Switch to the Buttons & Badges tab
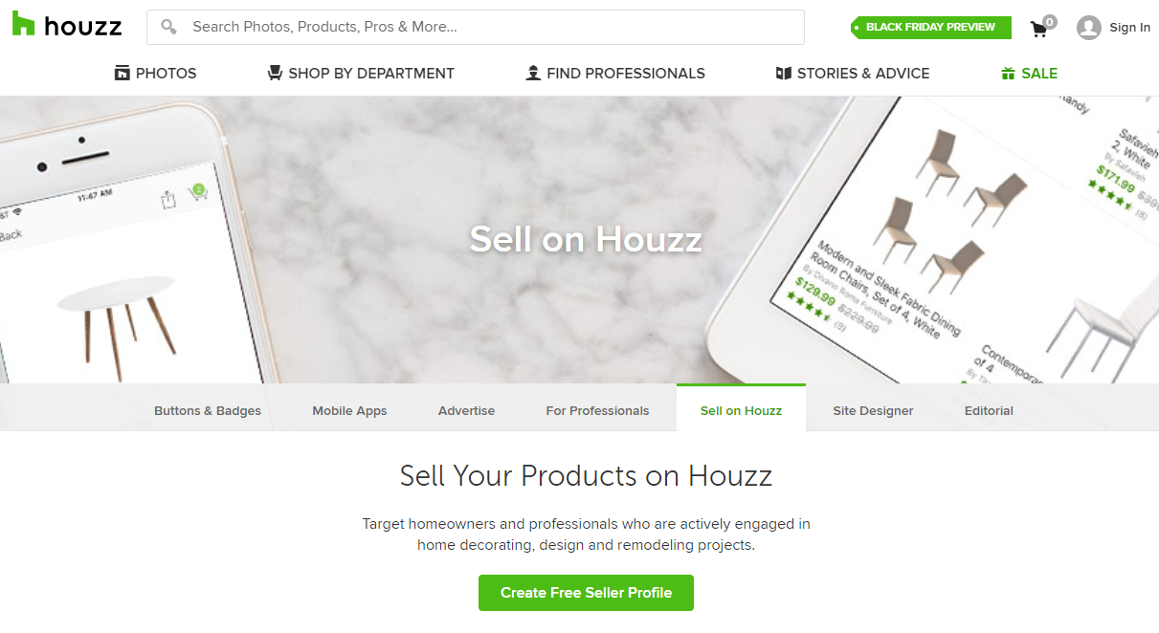 pos(208,410)
